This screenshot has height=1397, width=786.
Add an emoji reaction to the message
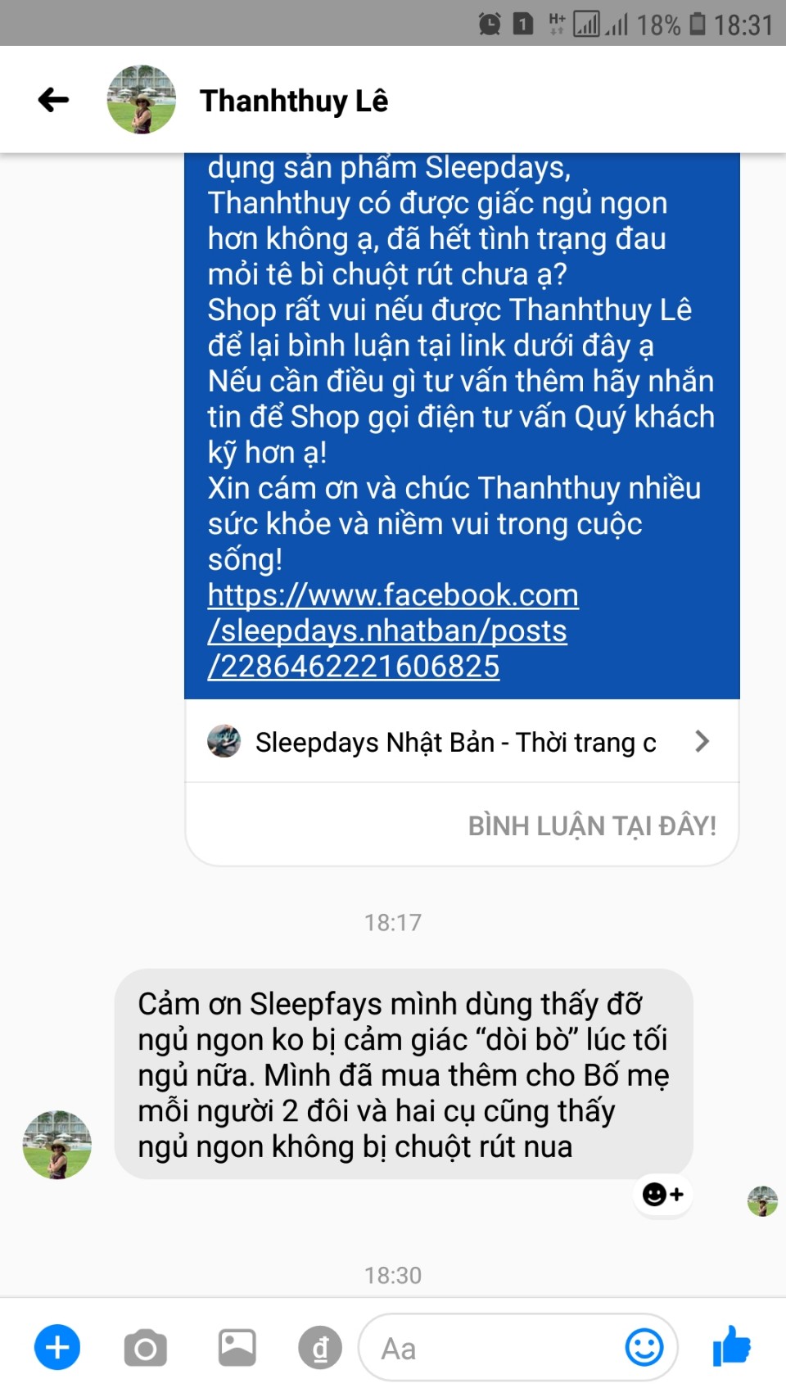click(x=663, y=1195)
